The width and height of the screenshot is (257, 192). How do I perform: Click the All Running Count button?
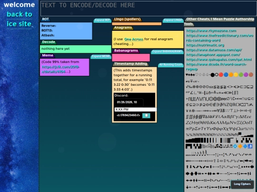point(171,65)
